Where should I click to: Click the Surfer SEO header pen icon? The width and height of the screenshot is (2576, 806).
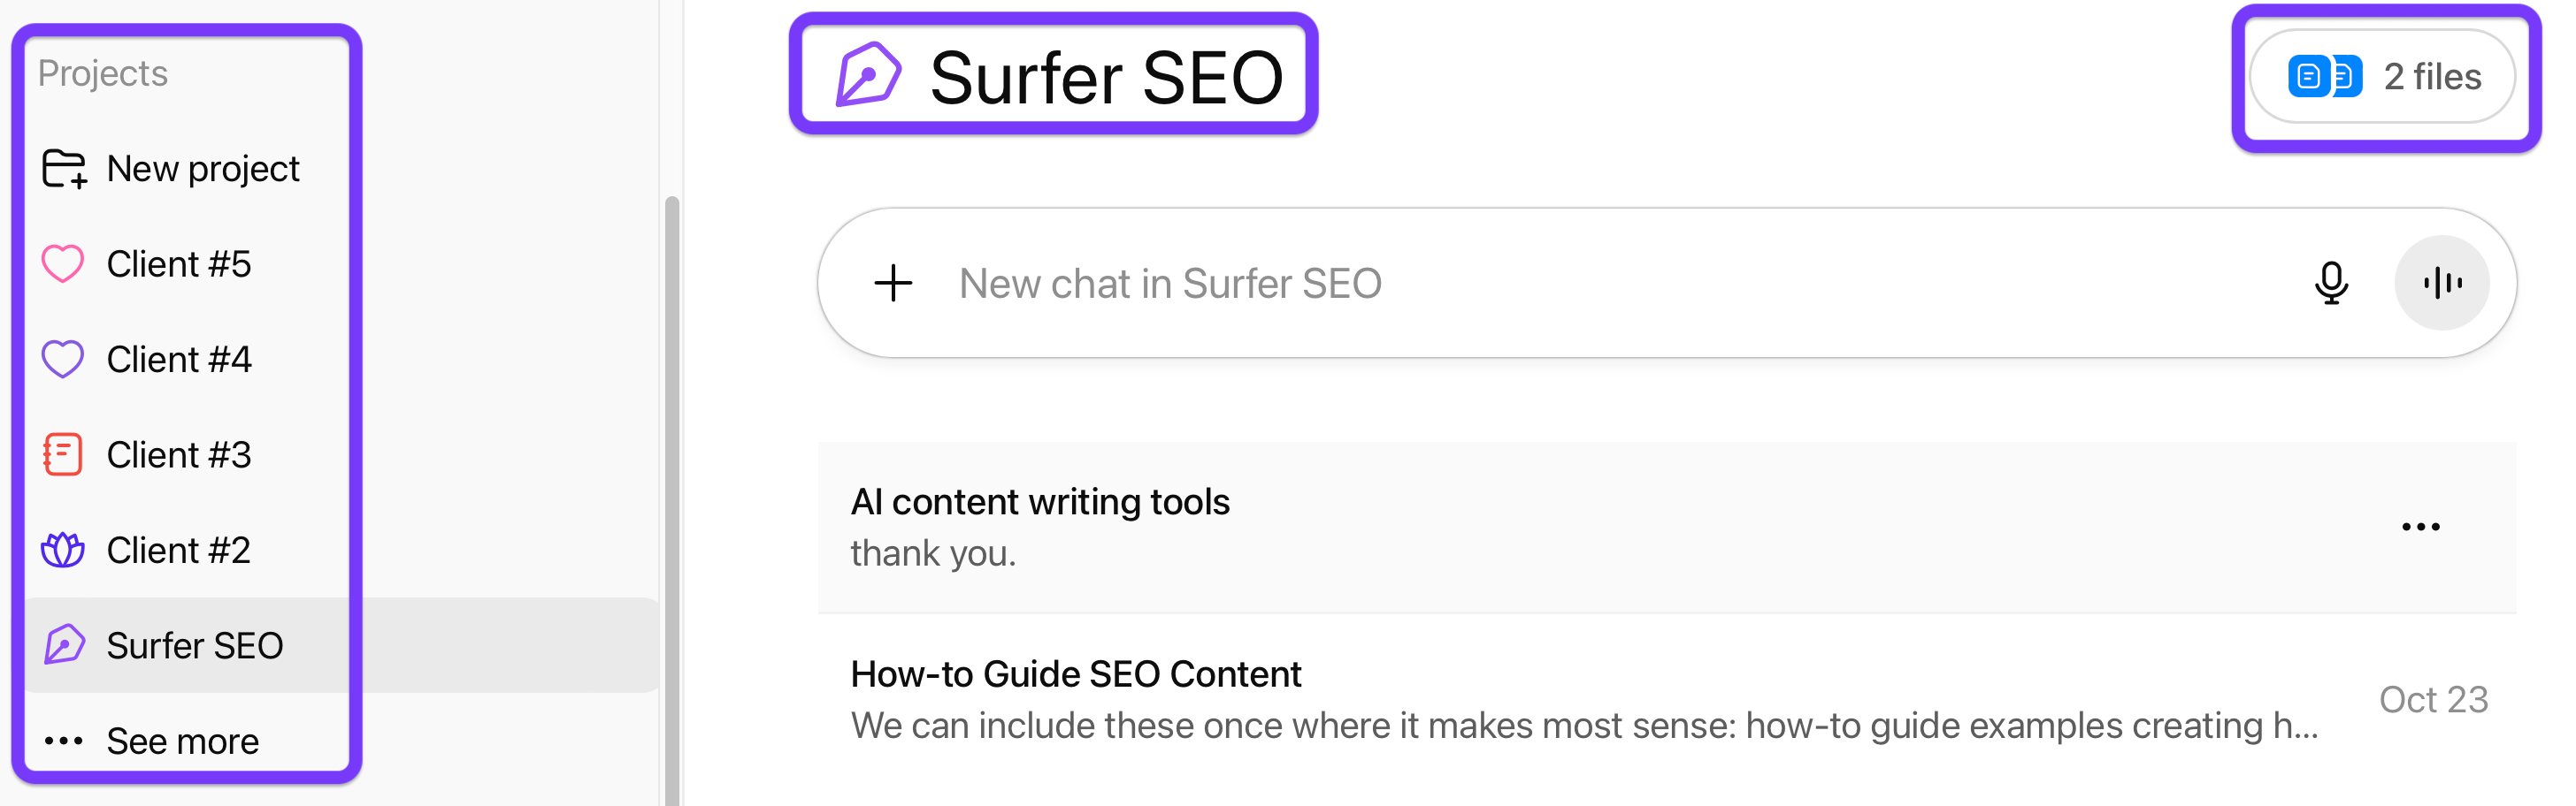coord(868,75)
